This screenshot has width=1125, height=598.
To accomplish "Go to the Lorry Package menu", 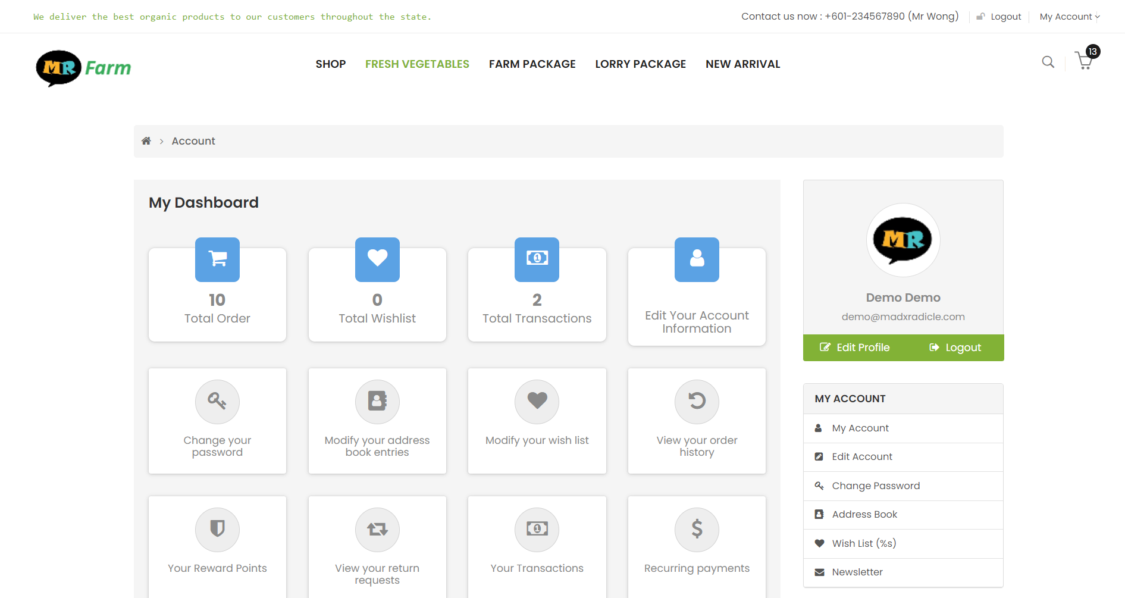I will pos(640,64).
